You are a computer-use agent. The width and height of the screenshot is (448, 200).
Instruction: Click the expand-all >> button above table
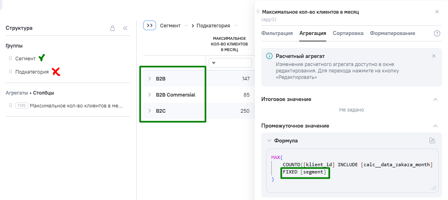point(150,25)
